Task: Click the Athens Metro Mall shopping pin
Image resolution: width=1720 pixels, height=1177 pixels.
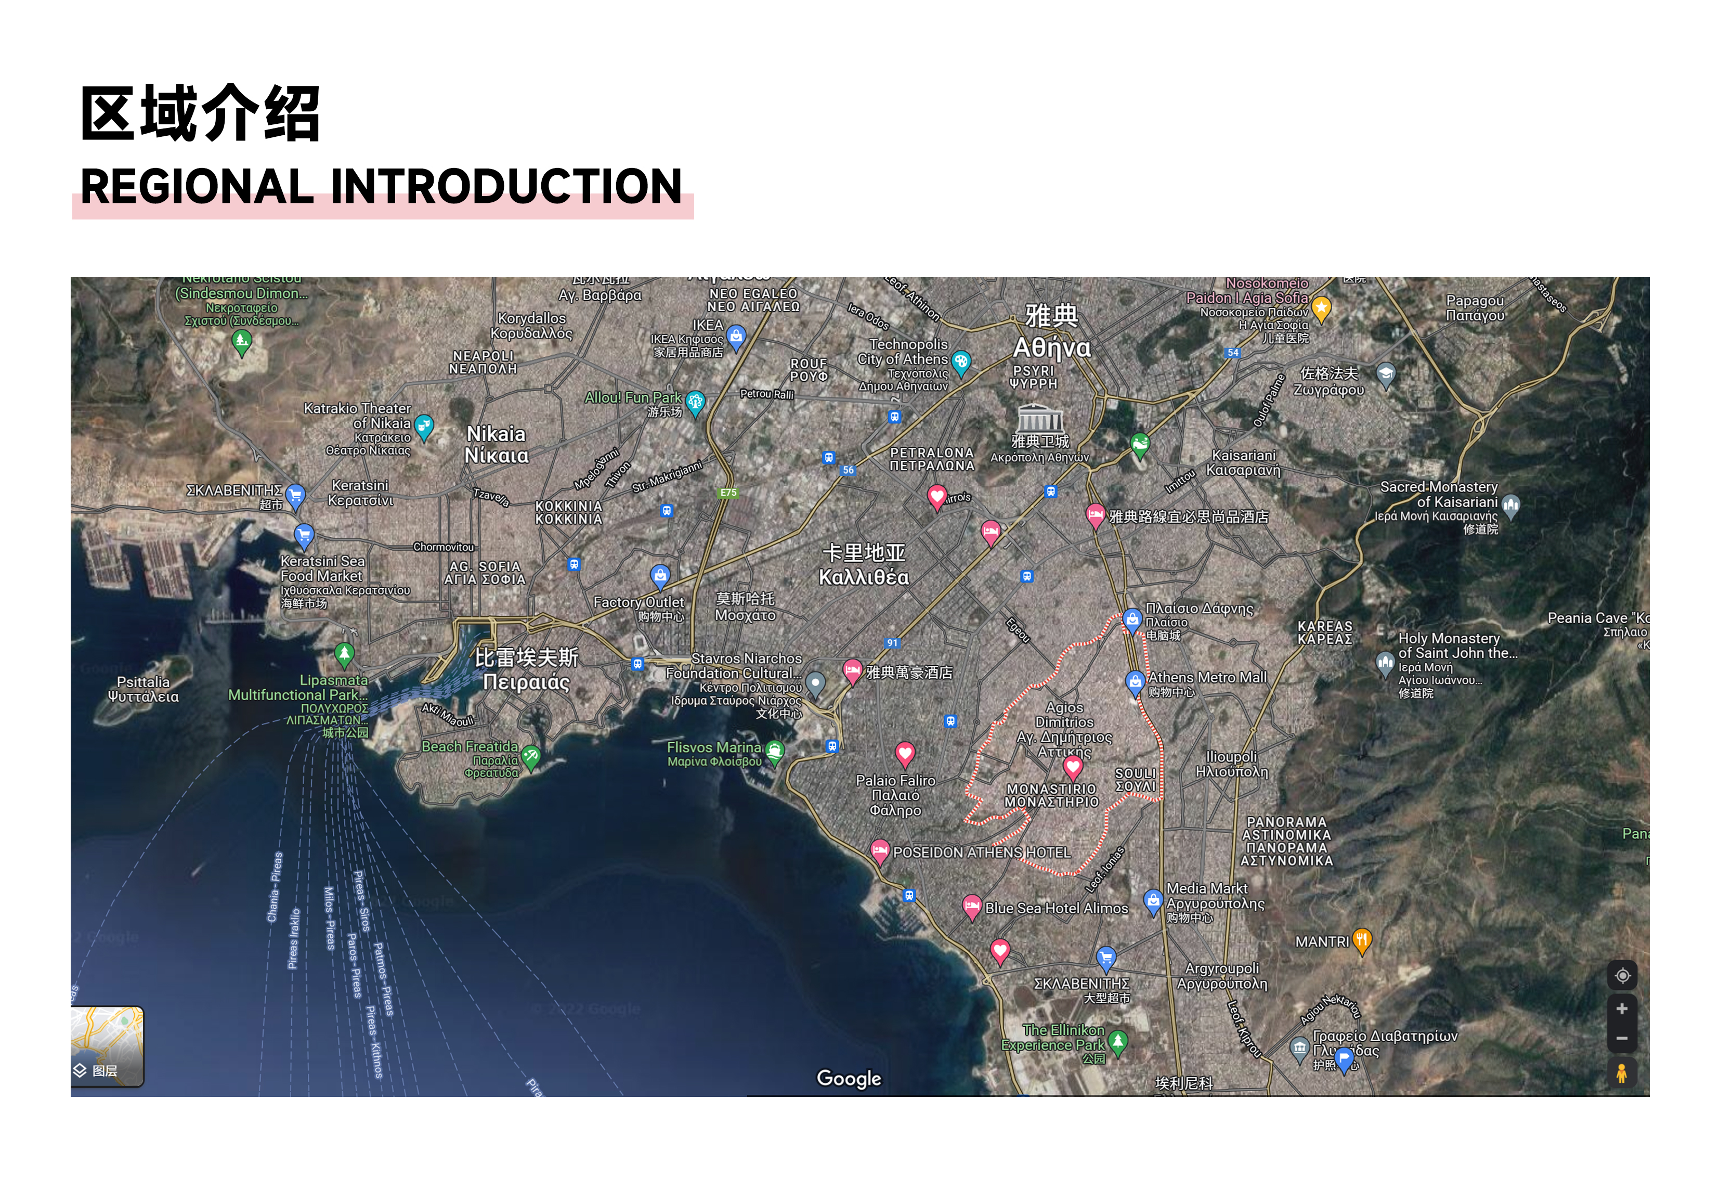Action: [x=1135, y=681]
